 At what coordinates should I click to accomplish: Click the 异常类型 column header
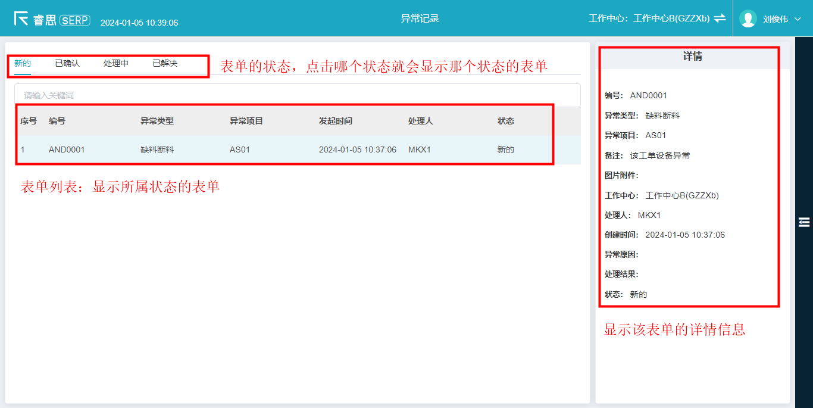(157, 121)
